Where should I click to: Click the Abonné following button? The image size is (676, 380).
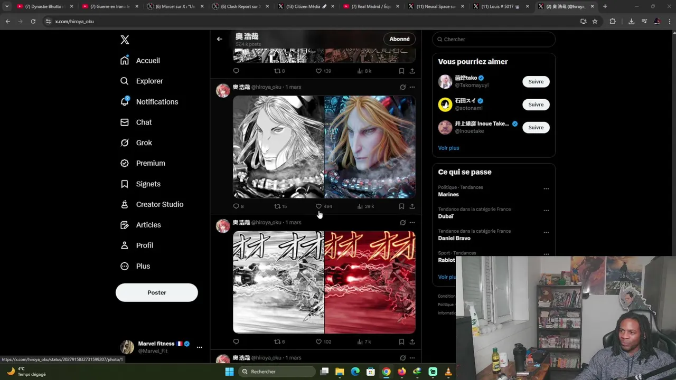(x=399, y=39)
